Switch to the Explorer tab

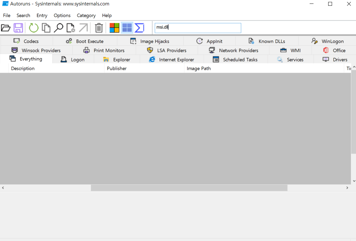pyautogui.click(x=117, y=60)
